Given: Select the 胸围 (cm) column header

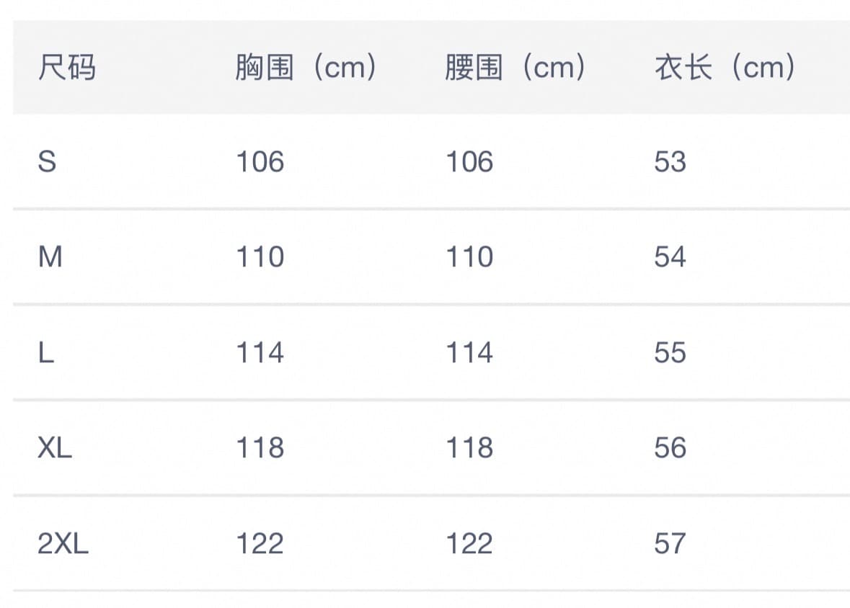Looking at the screenshot, I should coord(306,68).
